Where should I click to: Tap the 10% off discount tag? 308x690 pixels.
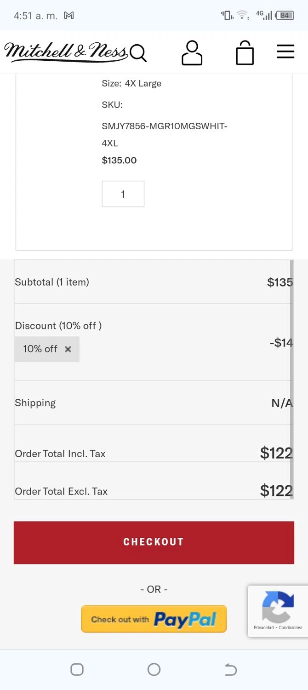[x=40, y=349]
